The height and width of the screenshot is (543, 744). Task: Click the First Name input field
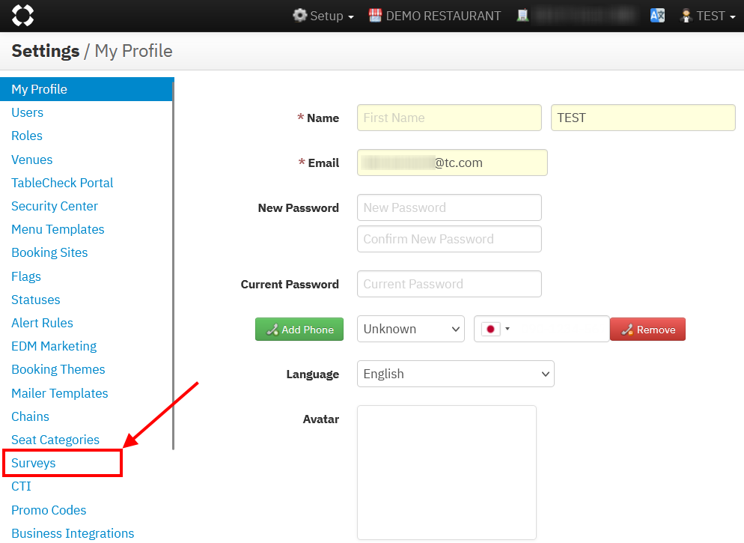coord(449,118)
